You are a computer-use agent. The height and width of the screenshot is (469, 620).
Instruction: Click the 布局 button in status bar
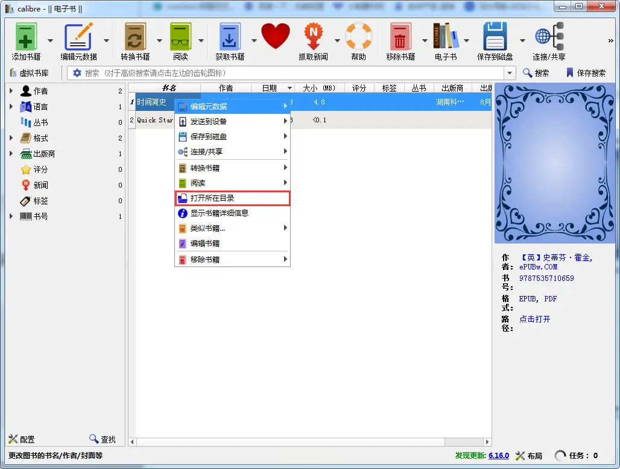pyautogui.click(x=529, y=456)
